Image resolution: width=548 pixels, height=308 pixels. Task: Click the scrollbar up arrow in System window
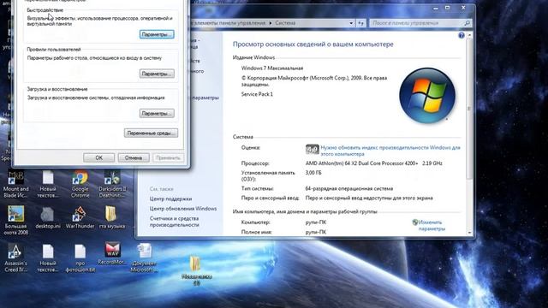pyautogui.click(x=469, y=35)
